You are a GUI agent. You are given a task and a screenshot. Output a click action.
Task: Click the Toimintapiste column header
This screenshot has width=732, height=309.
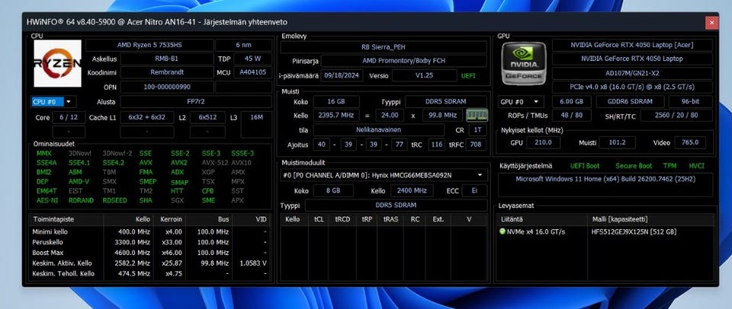(66, 219)
